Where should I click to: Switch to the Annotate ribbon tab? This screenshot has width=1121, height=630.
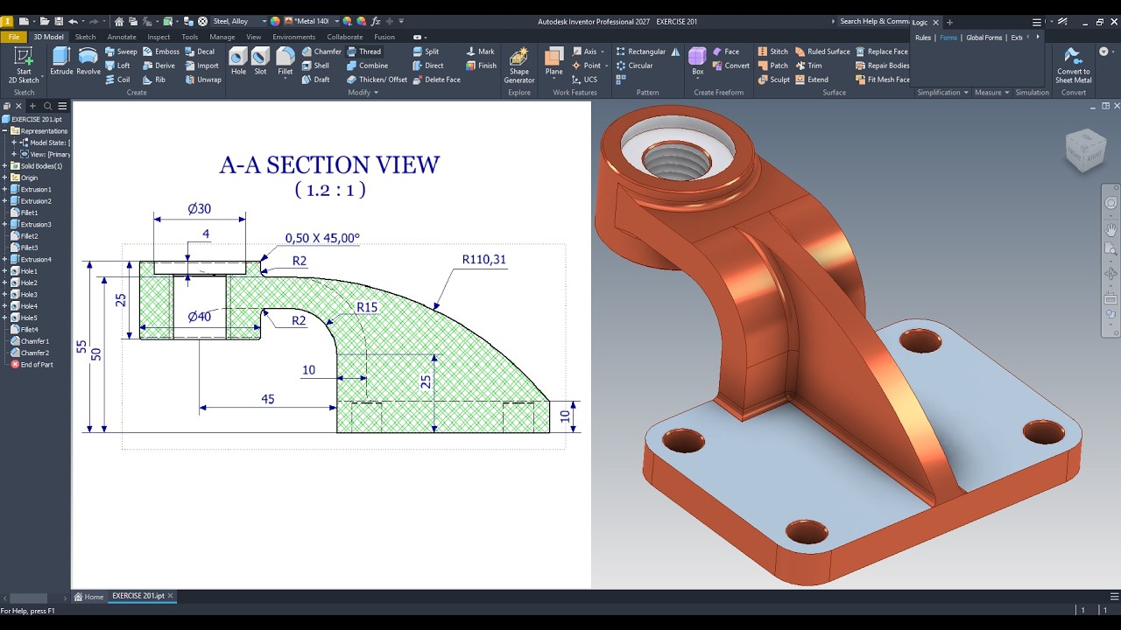tap(122, 37)
